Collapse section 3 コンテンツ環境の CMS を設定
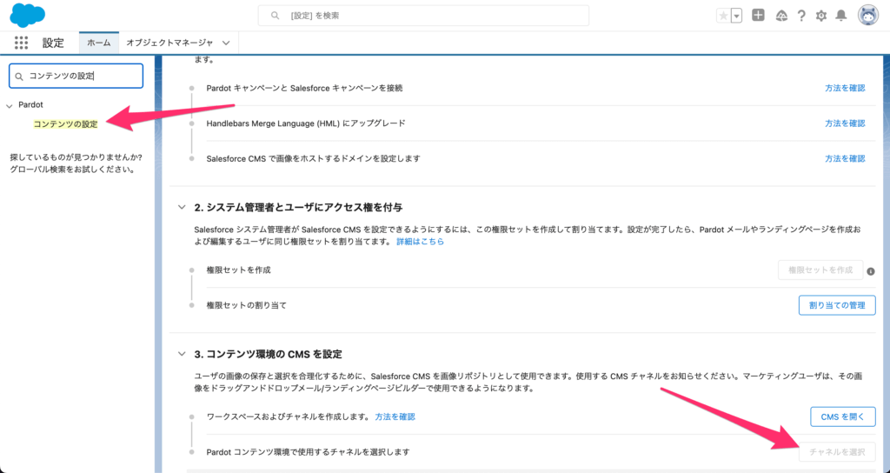Image resolution: width=890 pixels, height=473 pixels. pos(181,354)
